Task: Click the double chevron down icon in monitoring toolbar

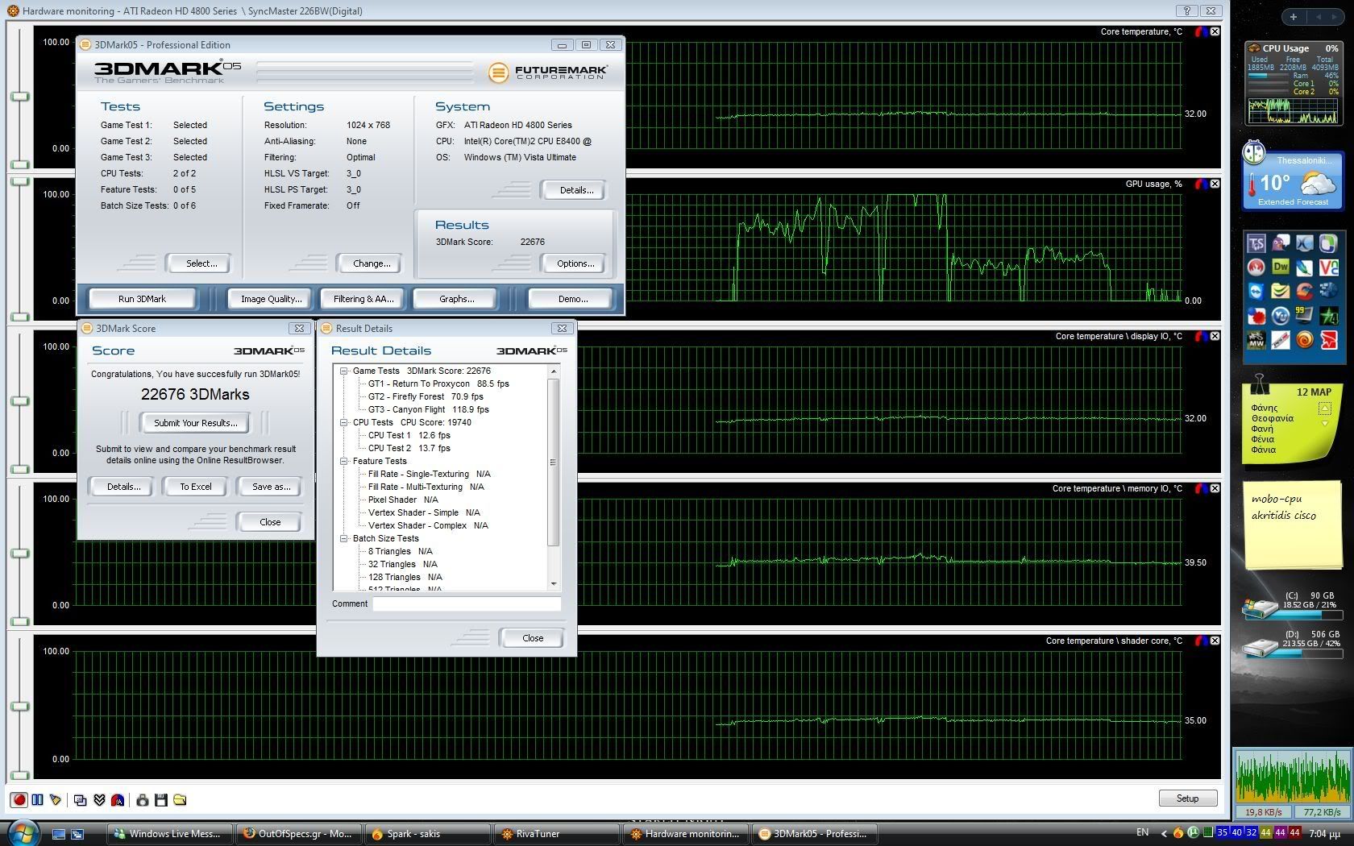Action: pos(99,800)
